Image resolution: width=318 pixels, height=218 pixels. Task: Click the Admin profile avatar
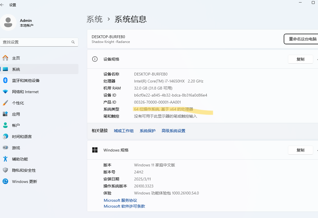point(8,22)
